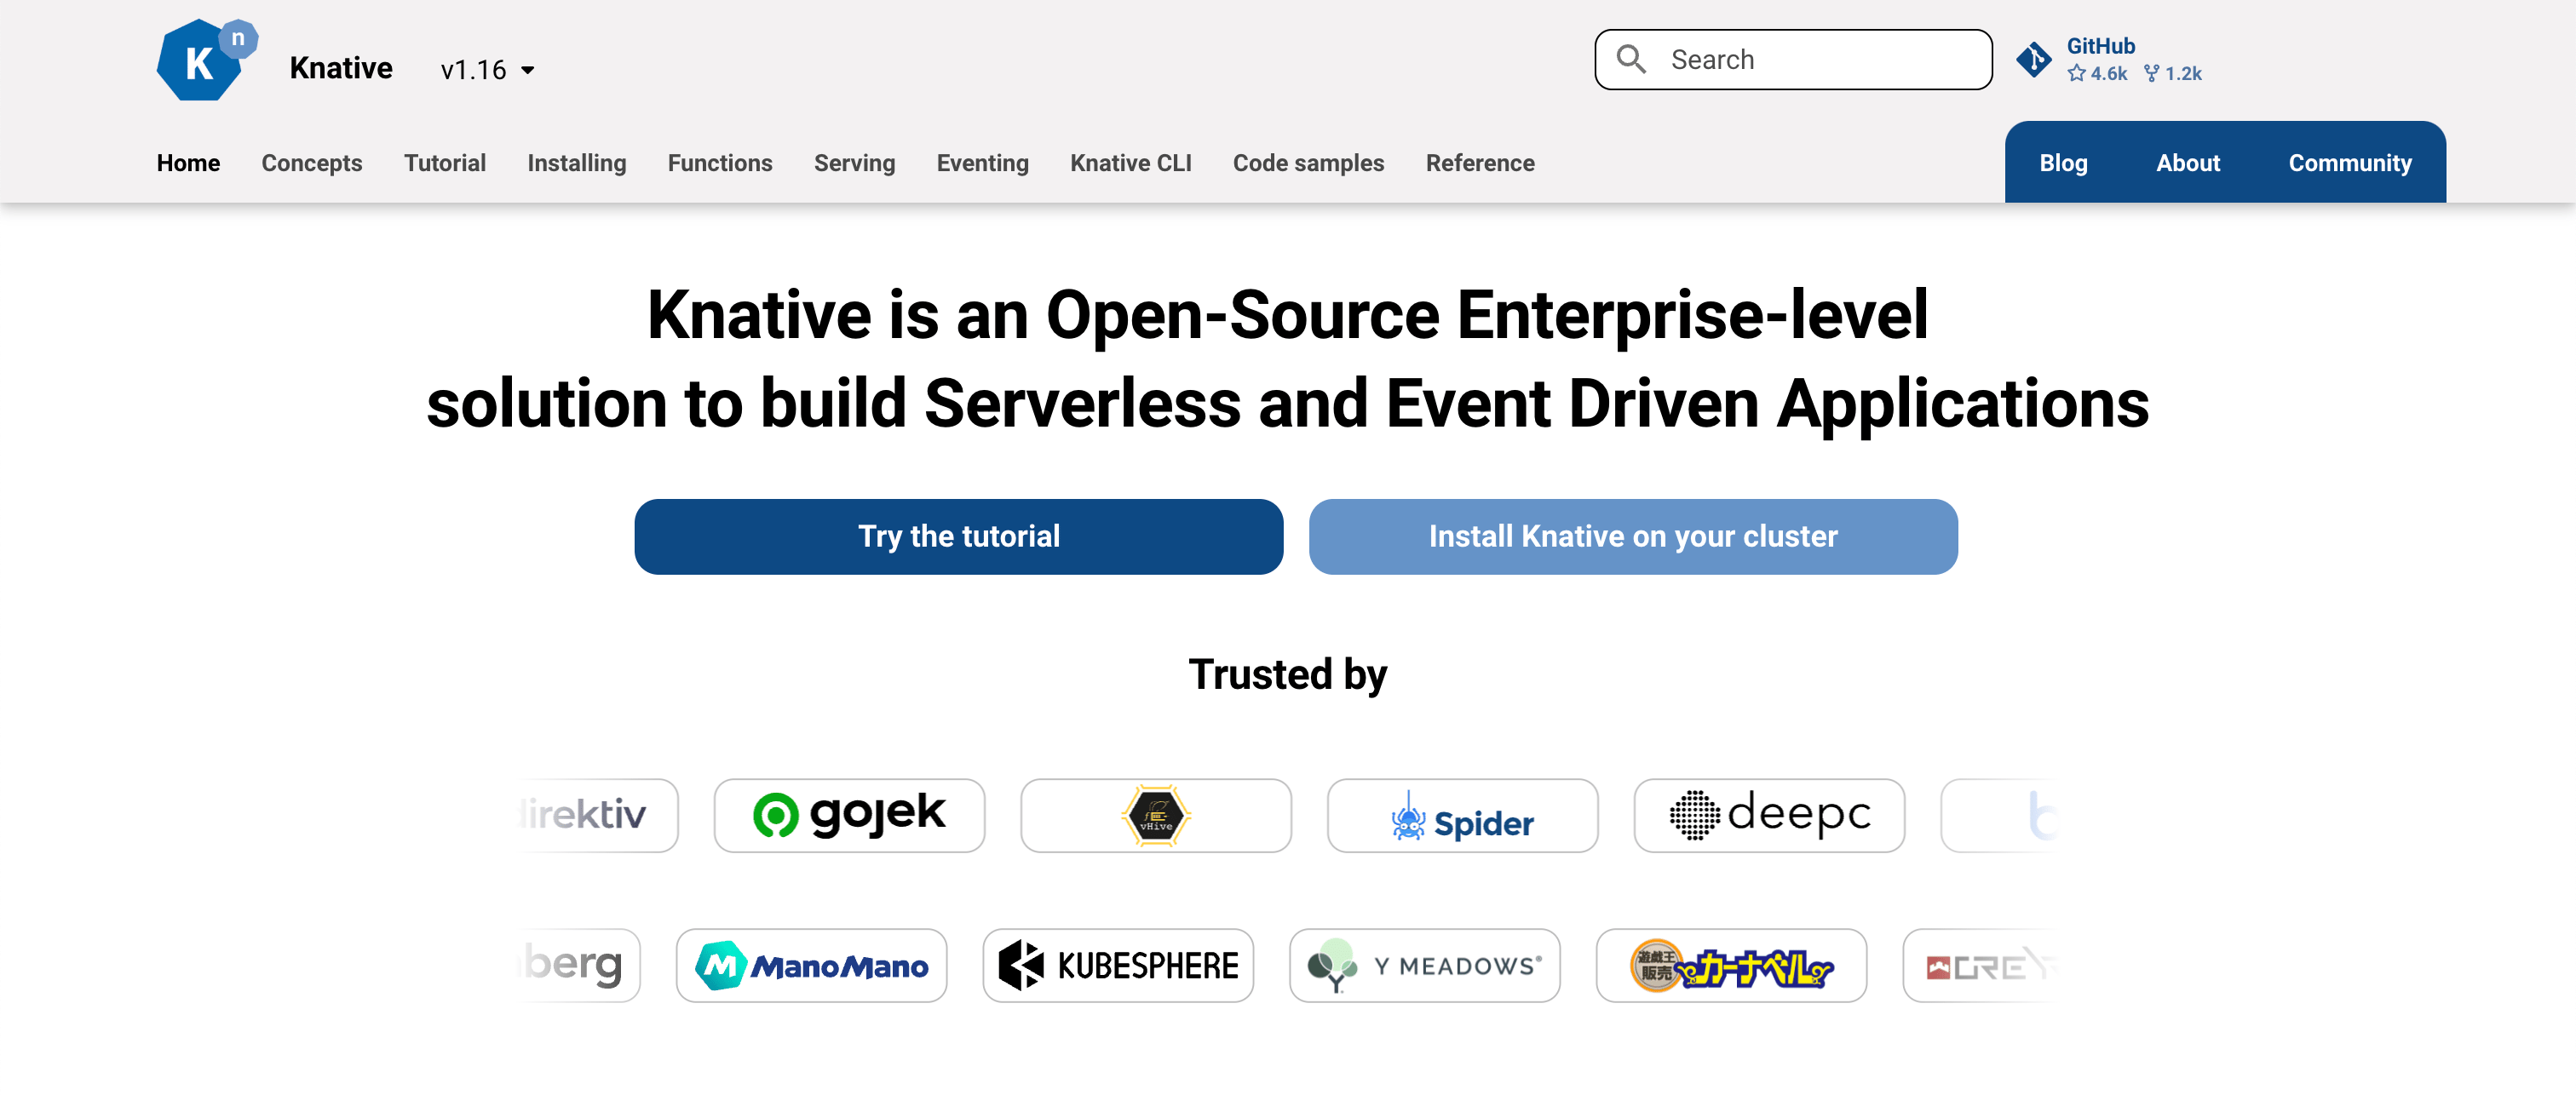Click the KubeSphere logo card
This screenshot has height=1095, width=2576.
coord(1118,965)
